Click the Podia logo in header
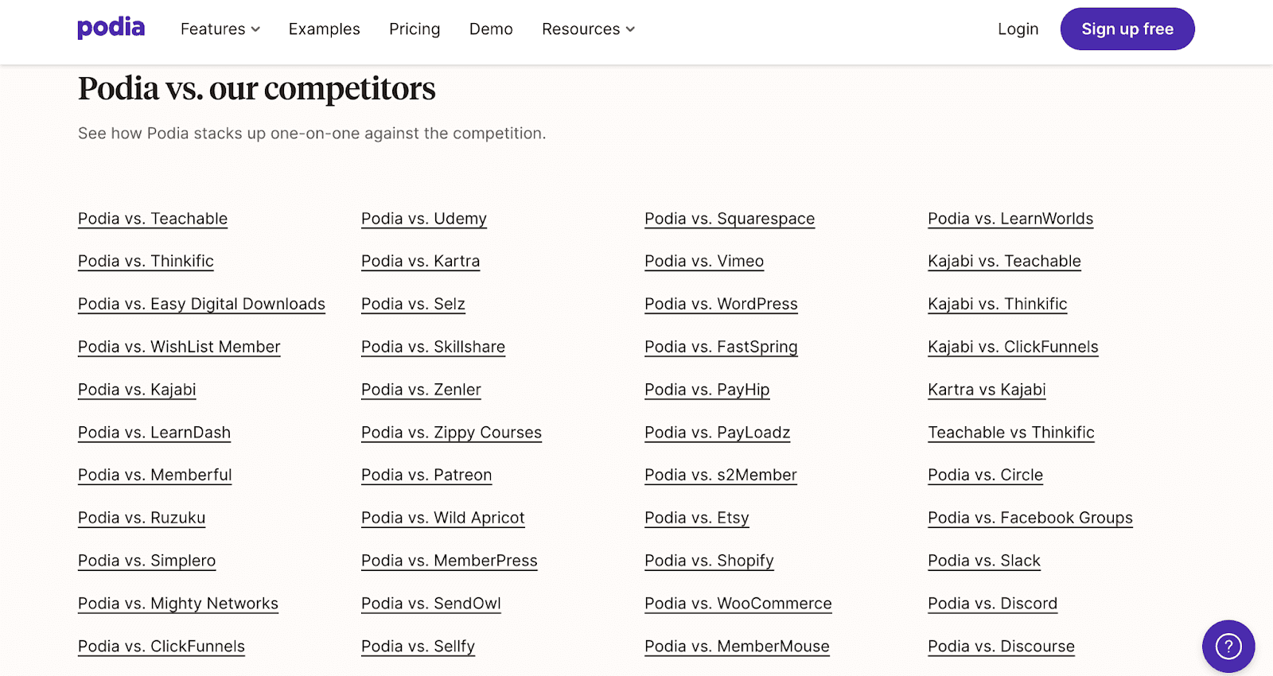1273x676 pixels. (111, 29)
